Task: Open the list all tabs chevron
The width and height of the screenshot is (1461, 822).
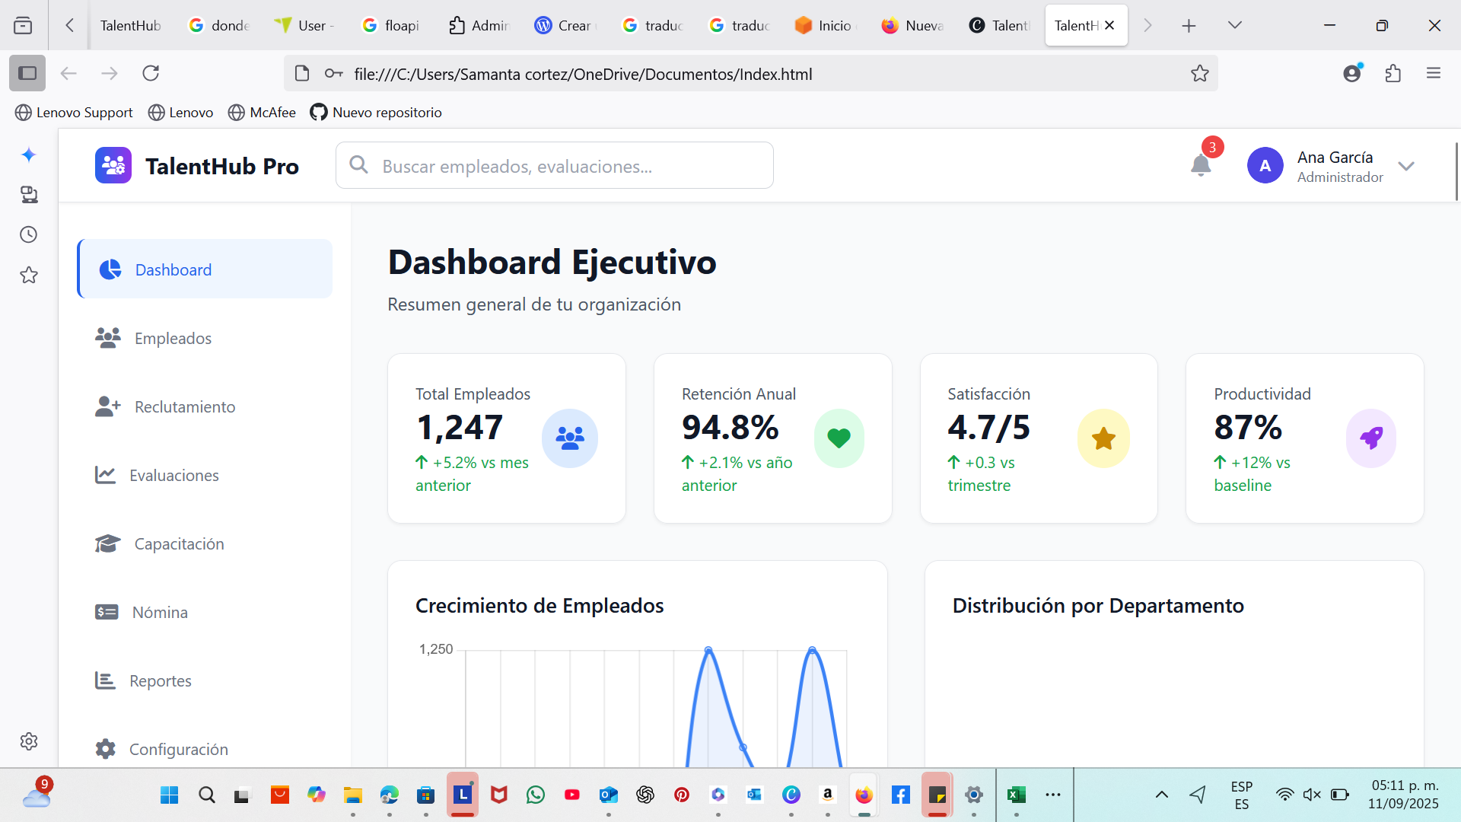Action: tap(1234, 25)
